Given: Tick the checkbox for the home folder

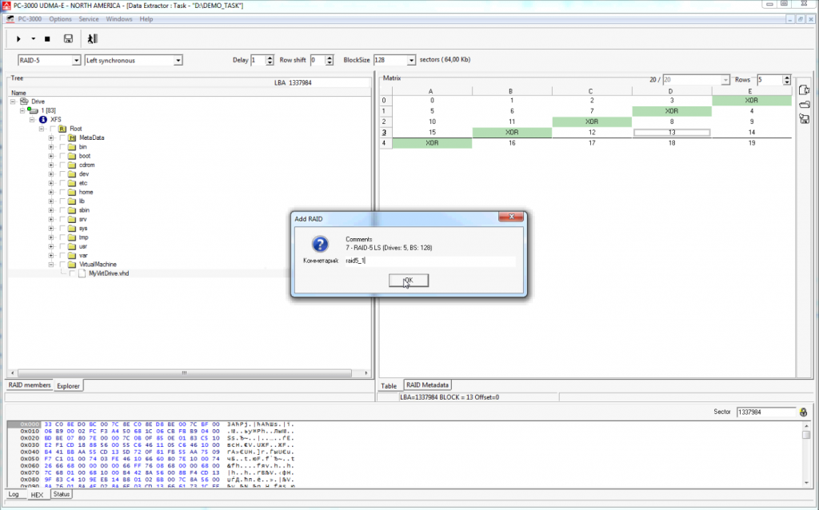Looking at the screenshot, I should (62, 193).
